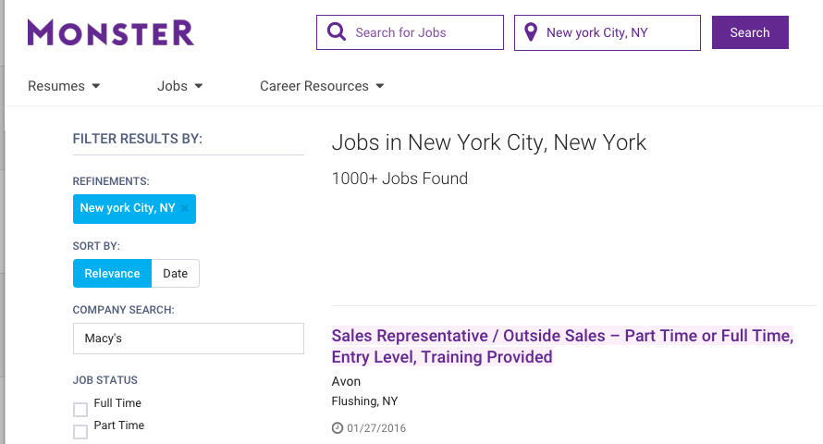Click the Flushing, NY location text

364,401
